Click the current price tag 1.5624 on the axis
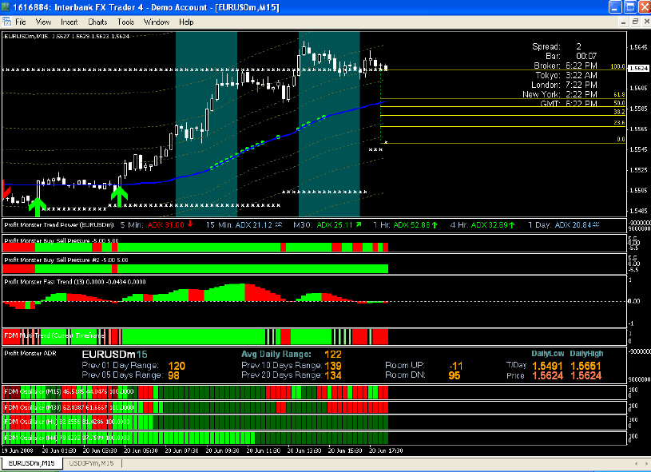 coord(638,68)
